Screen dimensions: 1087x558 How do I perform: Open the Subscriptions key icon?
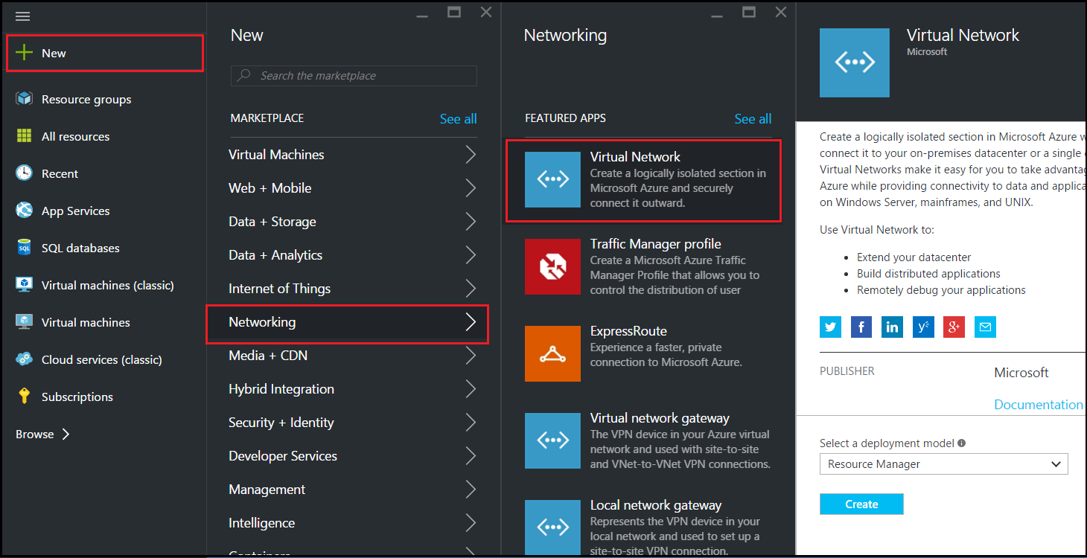coord(25,397)
